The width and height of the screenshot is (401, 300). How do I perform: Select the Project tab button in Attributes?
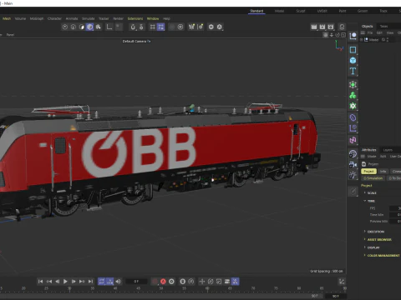(368, 172)
